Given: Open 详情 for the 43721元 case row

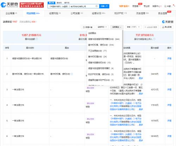Looking at the screenshot, I should click(169, 89).
